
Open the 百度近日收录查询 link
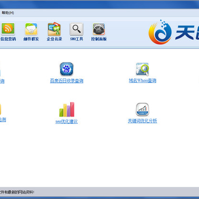tap(67, 81)
